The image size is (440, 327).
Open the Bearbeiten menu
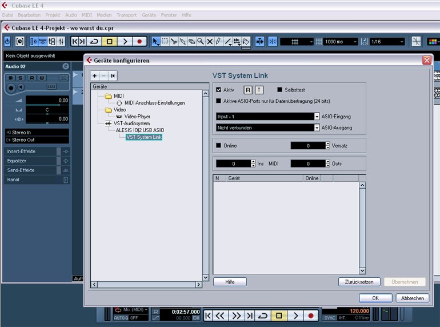click(29, 15)
